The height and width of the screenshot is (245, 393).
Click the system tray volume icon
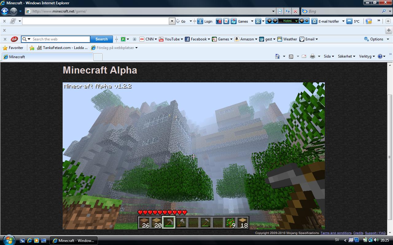(x=376, y=240)
